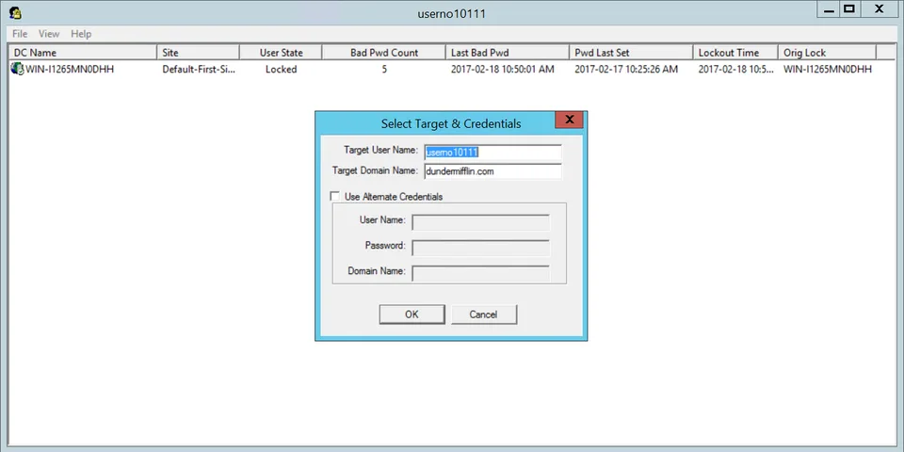
Task: Click the Lockout Time column header
Action: coord(735,53)
